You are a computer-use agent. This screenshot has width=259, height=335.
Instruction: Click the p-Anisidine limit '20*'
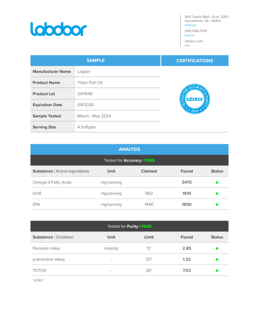click(x=149, y=259)
